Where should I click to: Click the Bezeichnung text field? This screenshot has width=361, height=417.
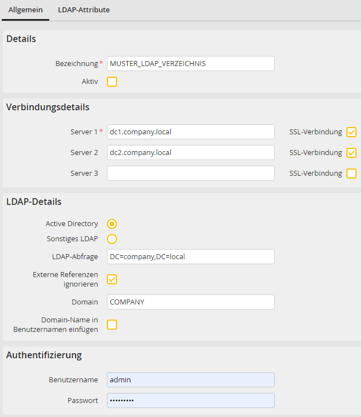pos(190,64)
